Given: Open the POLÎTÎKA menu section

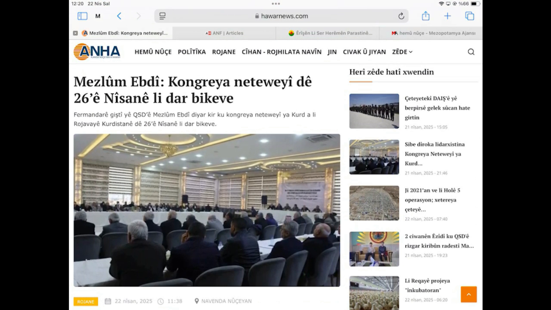Looking at the screenshot, I should point(192,52).
